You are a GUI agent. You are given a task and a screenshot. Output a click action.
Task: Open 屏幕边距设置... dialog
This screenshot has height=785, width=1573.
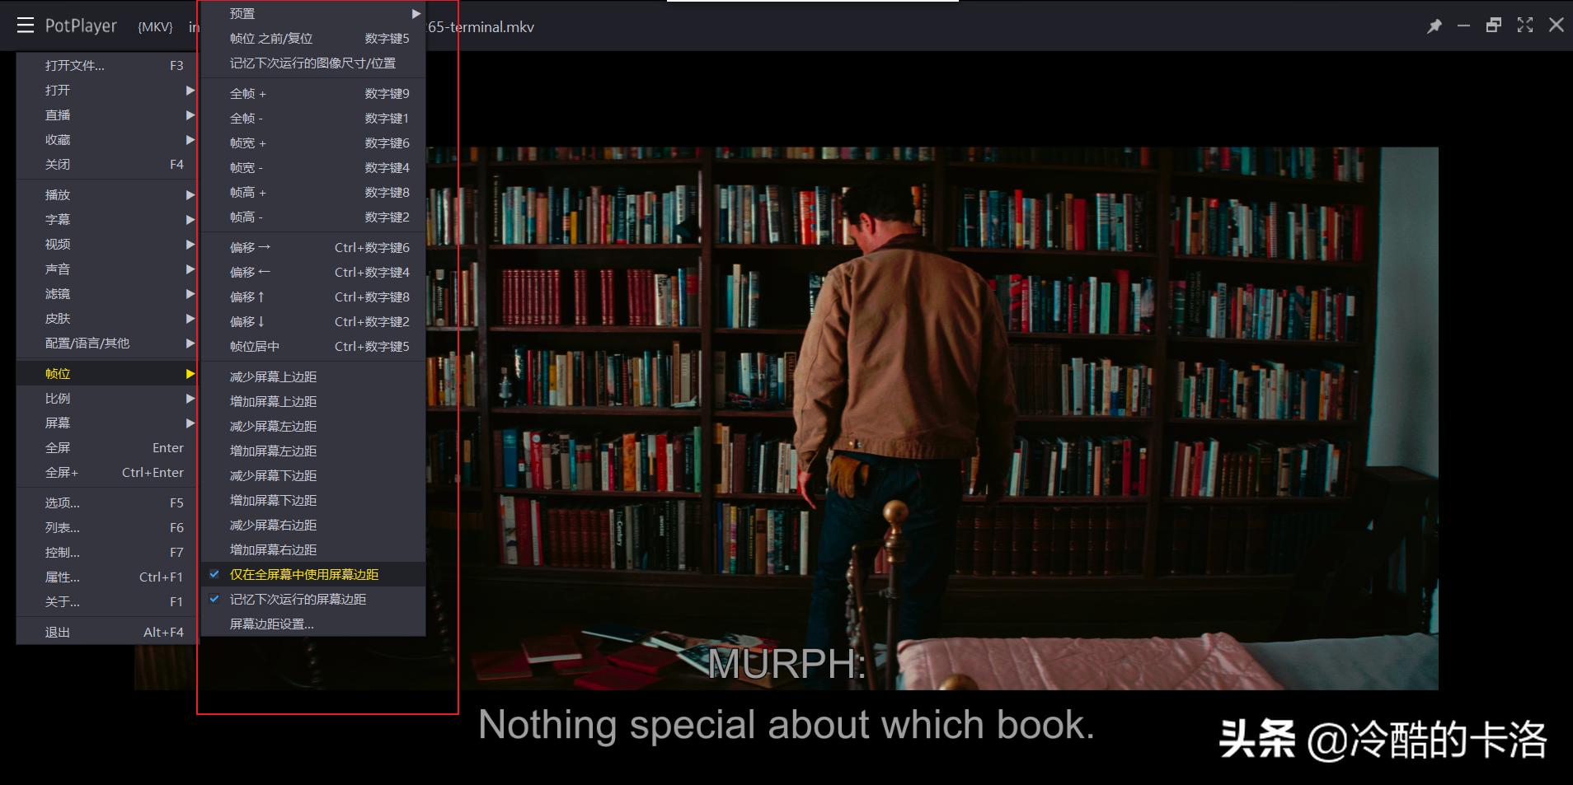click(313, 624)
